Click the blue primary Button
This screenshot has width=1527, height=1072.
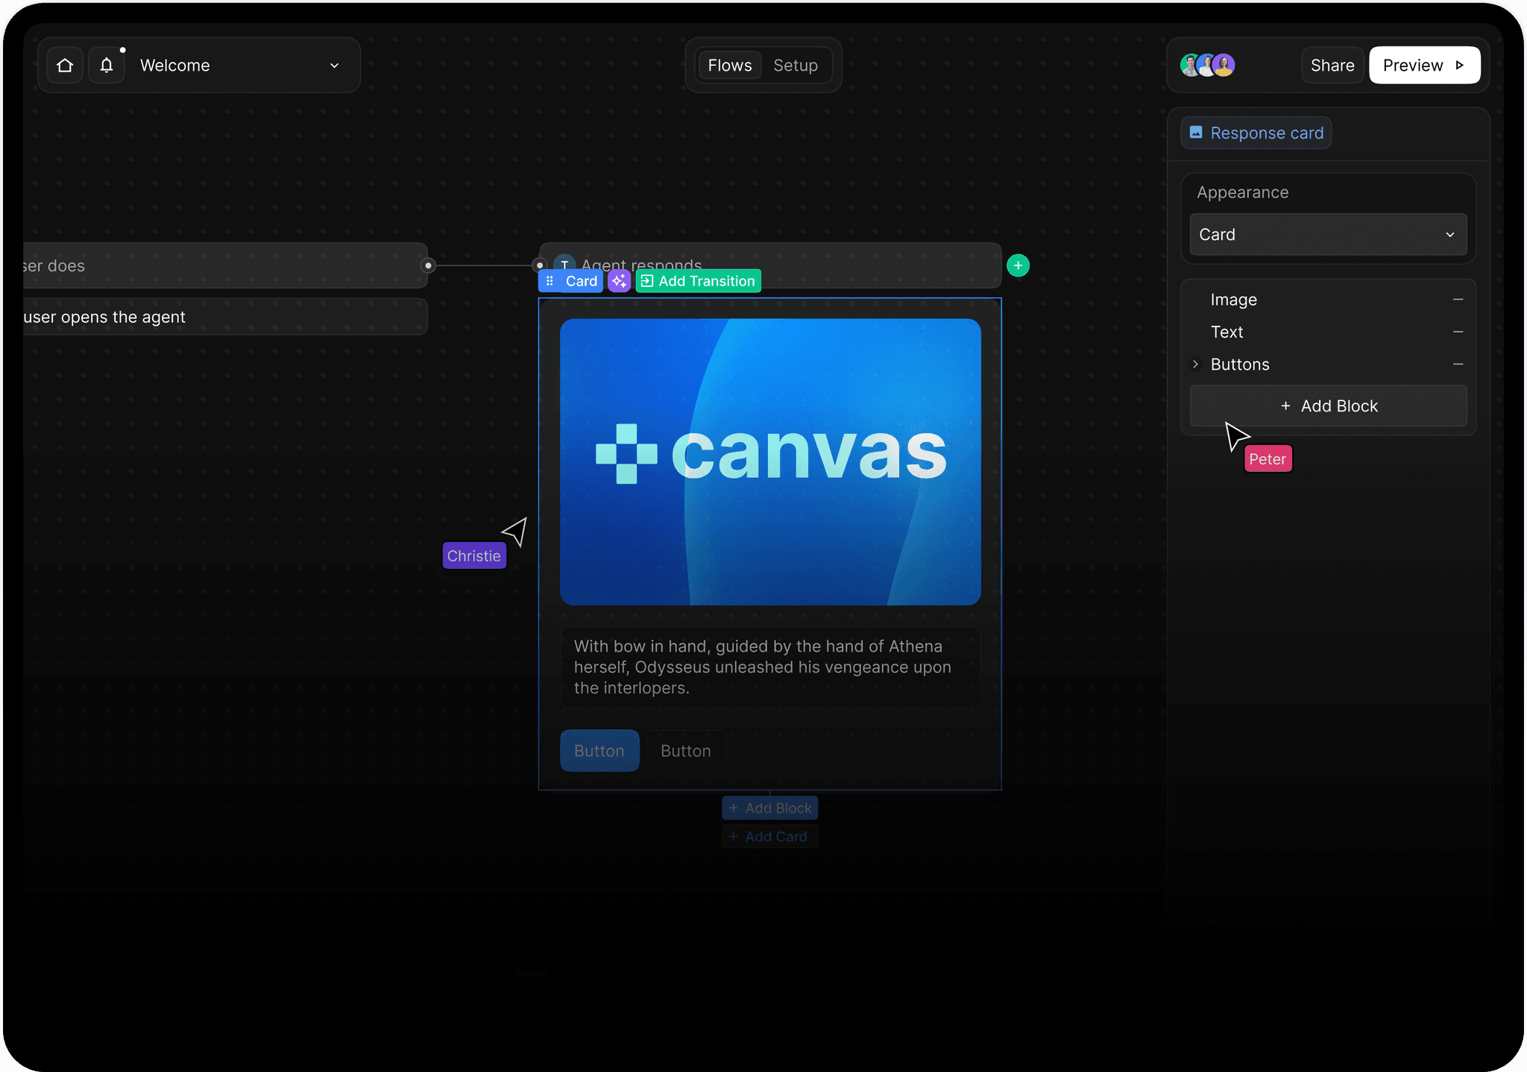point(599,751)
